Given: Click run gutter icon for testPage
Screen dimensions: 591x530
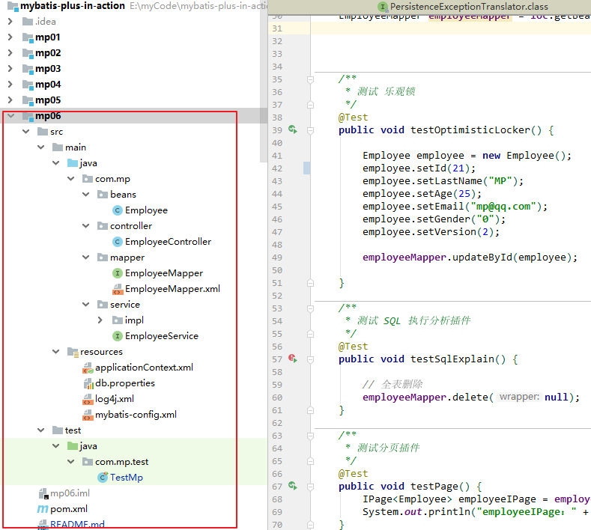Looking at the screenshot, I should coord(293,487).
